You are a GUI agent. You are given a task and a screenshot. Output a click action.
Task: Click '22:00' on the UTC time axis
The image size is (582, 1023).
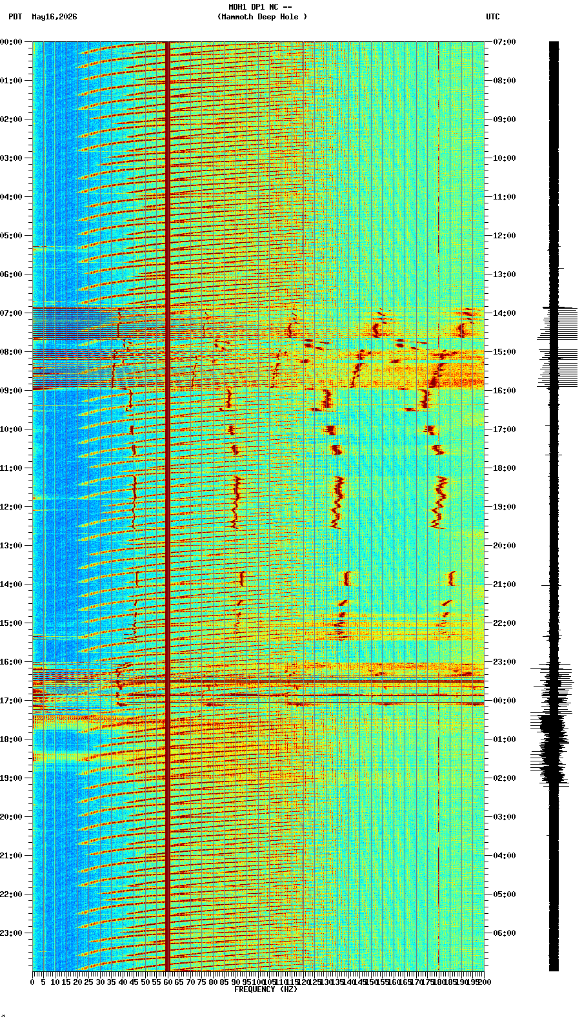(x=505, y=623)
